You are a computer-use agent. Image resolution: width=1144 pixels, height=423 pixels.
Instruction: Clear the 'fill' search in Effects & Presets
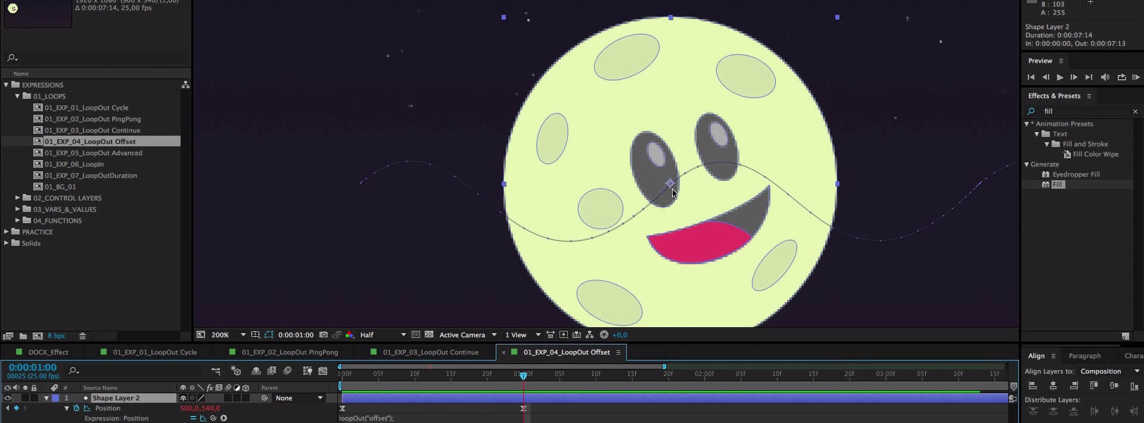pyautogui.click(x=1135, y=111)
